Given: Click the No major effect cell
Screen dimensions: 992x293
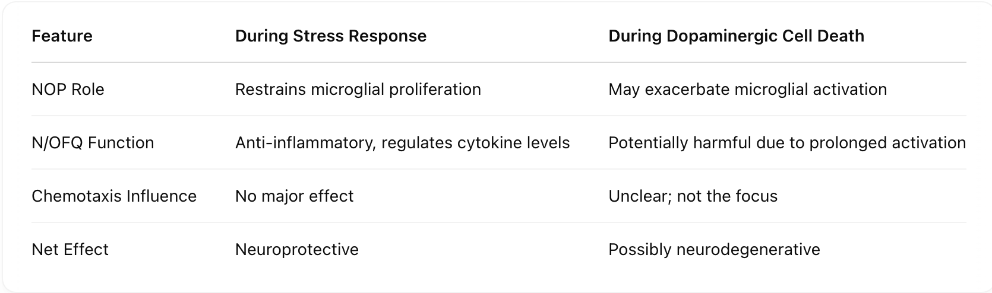Looking at the screenshot, I should point(294,196).
